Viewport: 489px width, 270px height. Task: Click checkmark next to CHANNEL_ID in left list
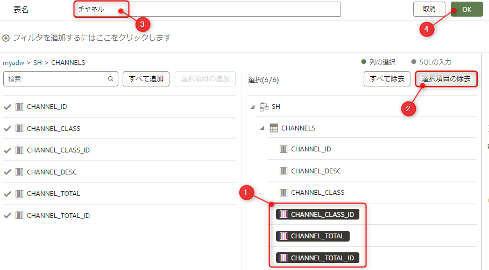pos(8,107)
